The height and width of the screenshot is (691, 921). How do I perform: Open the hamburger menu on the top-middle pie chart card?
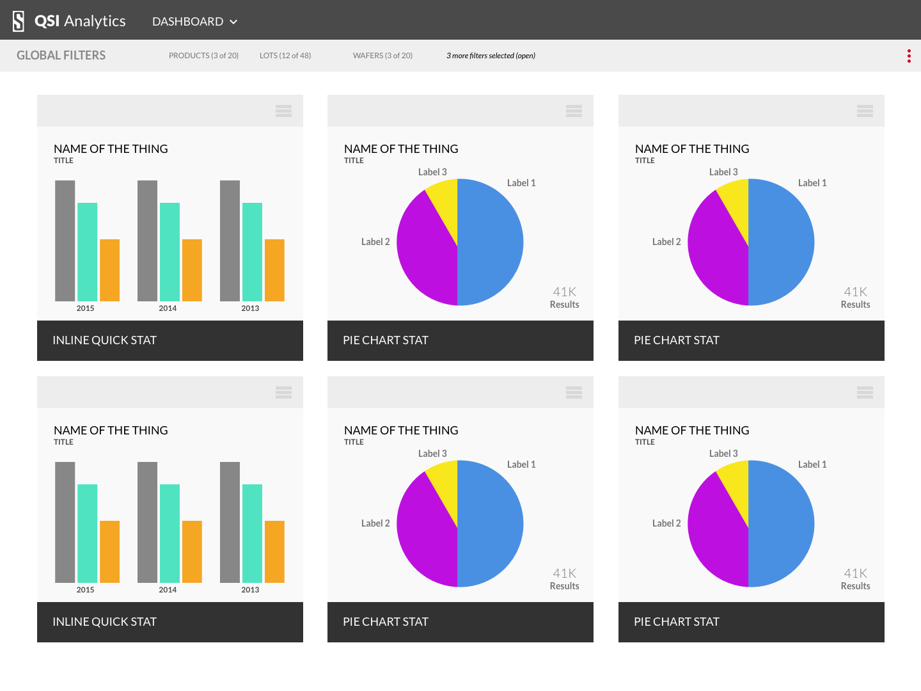[574, 111]
